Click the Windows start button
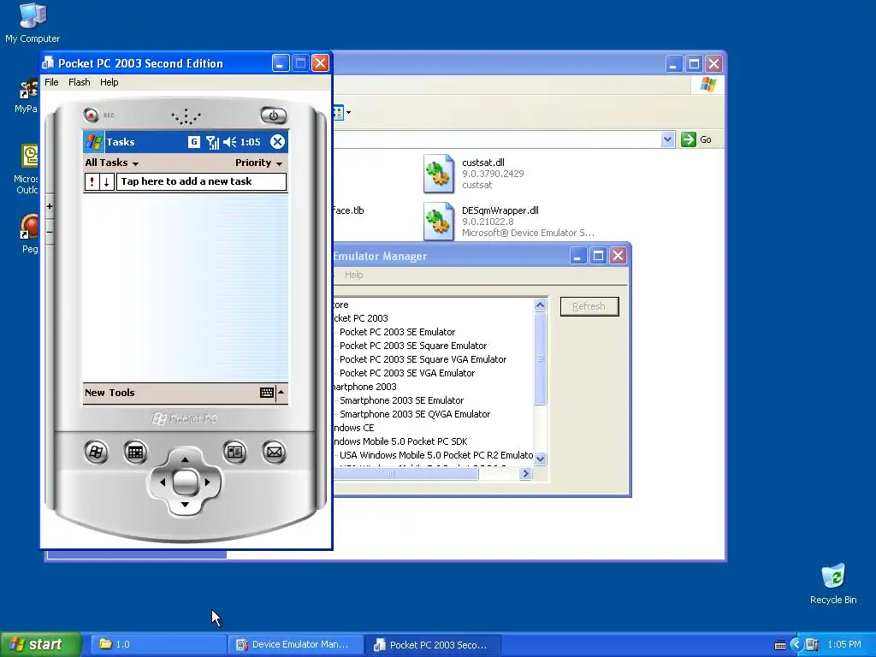 pyautogui.click(x=41, y=645)
